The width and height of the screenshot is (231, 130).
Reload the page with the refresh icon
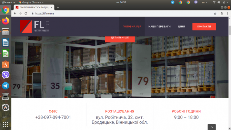click(x=26, y=13)
